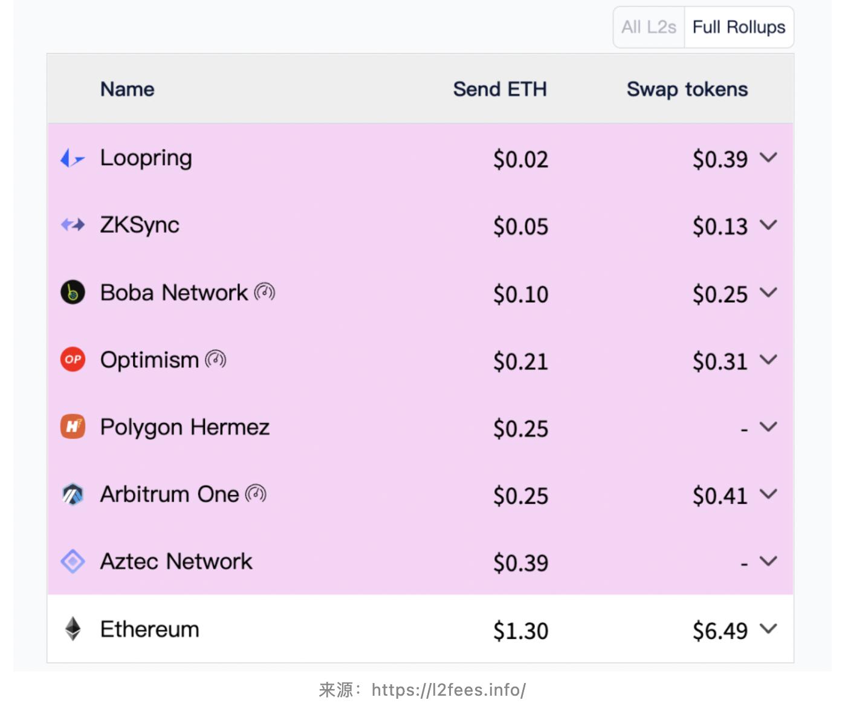The width and height of the screenshot is (868, 706).
Task: Expand the Polygon Hermez row details
Action: (x=768, y=427)
